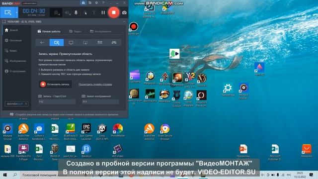Open Изображения section in the sidebar

(15, 61)
